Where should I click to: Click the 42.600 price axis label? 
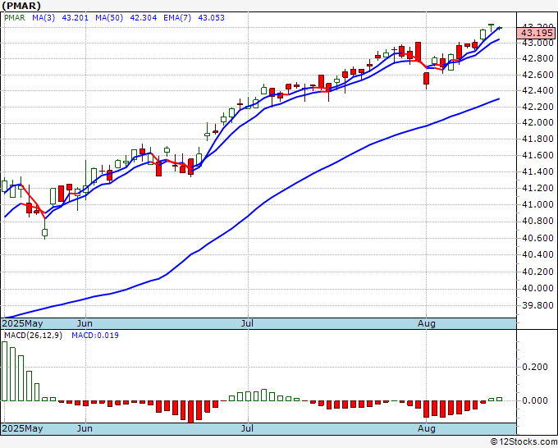537,75
